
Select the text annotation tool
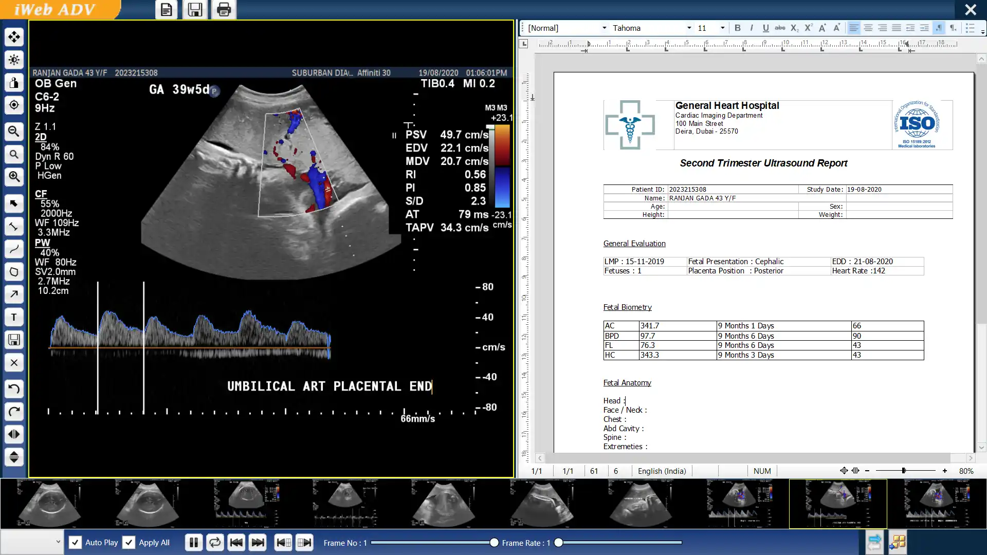coord(14,317)
